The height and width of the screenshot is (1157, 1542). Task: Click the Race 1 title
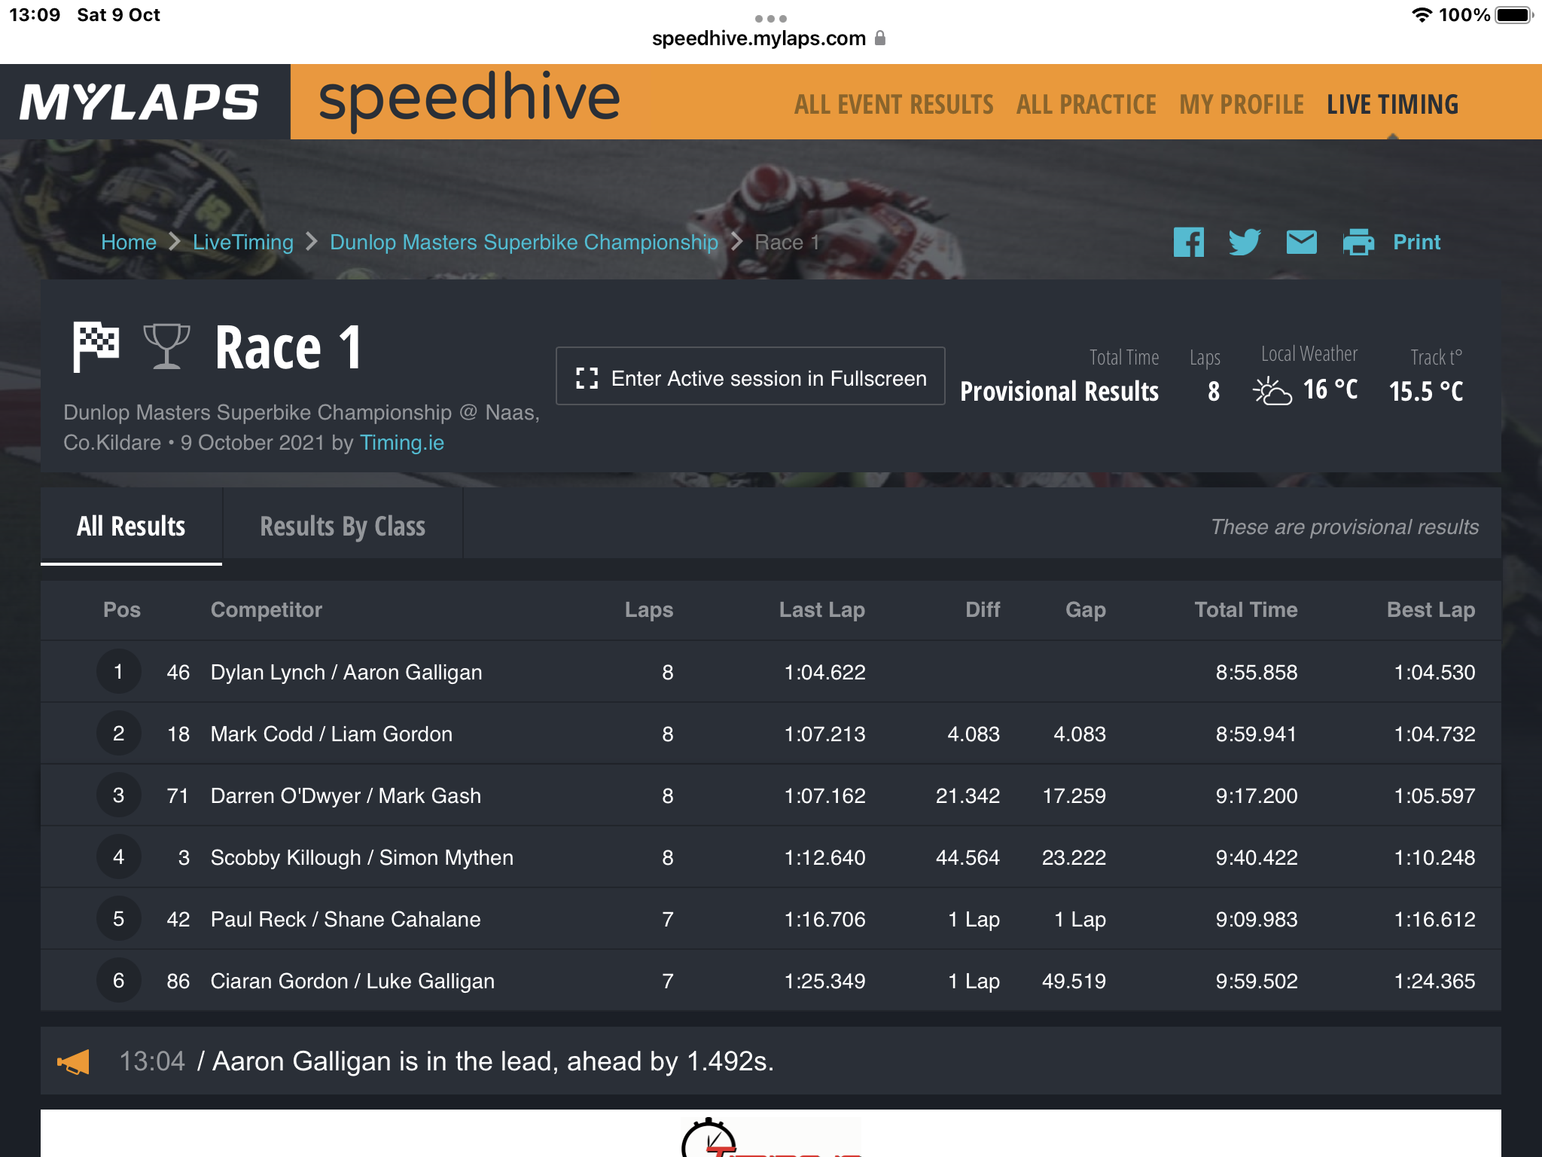pyautogui.click(x=288, y=347)
